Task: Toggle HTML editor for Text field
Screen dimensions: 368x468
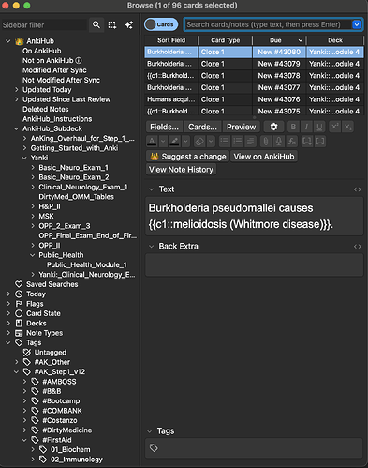Action: (357, 189)
